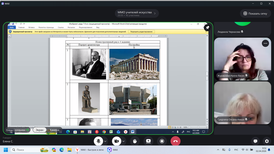Toggle the muted microphone button
Screen dimensions: 274x154
point(99,141)
